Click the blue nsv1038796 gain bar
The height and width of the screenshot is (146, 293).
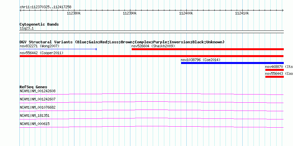point(232,63)
